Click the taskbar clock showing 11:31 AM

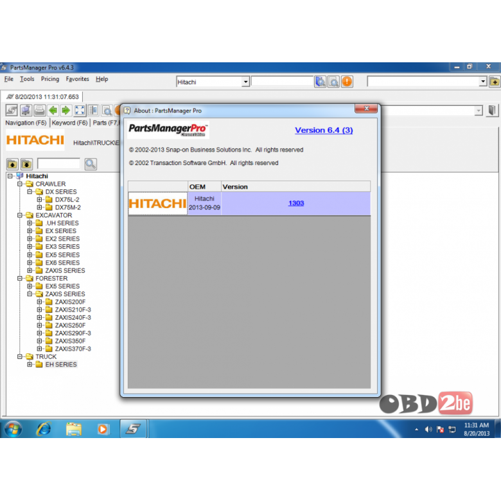click(x=477, y=429)
